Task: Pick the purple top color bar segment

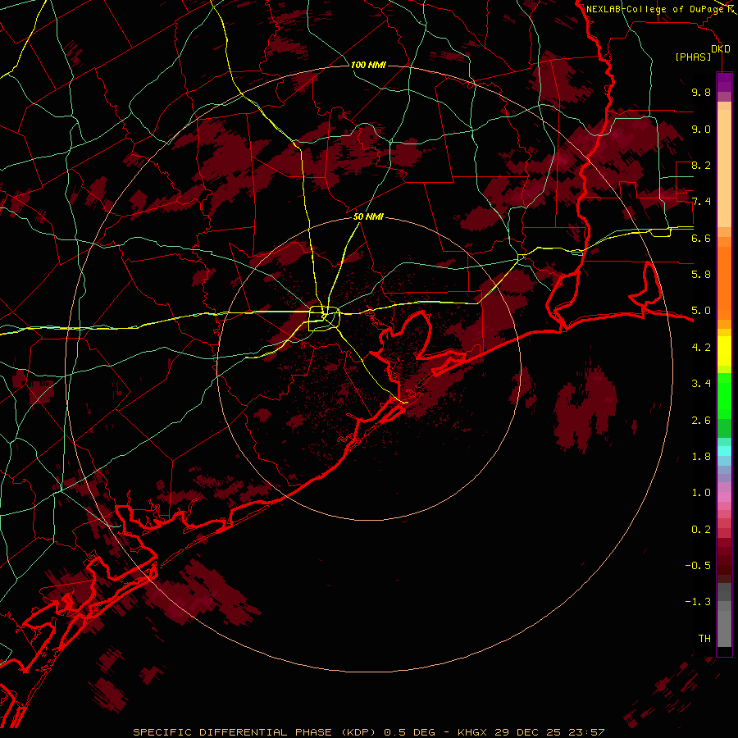Action: 724,82
